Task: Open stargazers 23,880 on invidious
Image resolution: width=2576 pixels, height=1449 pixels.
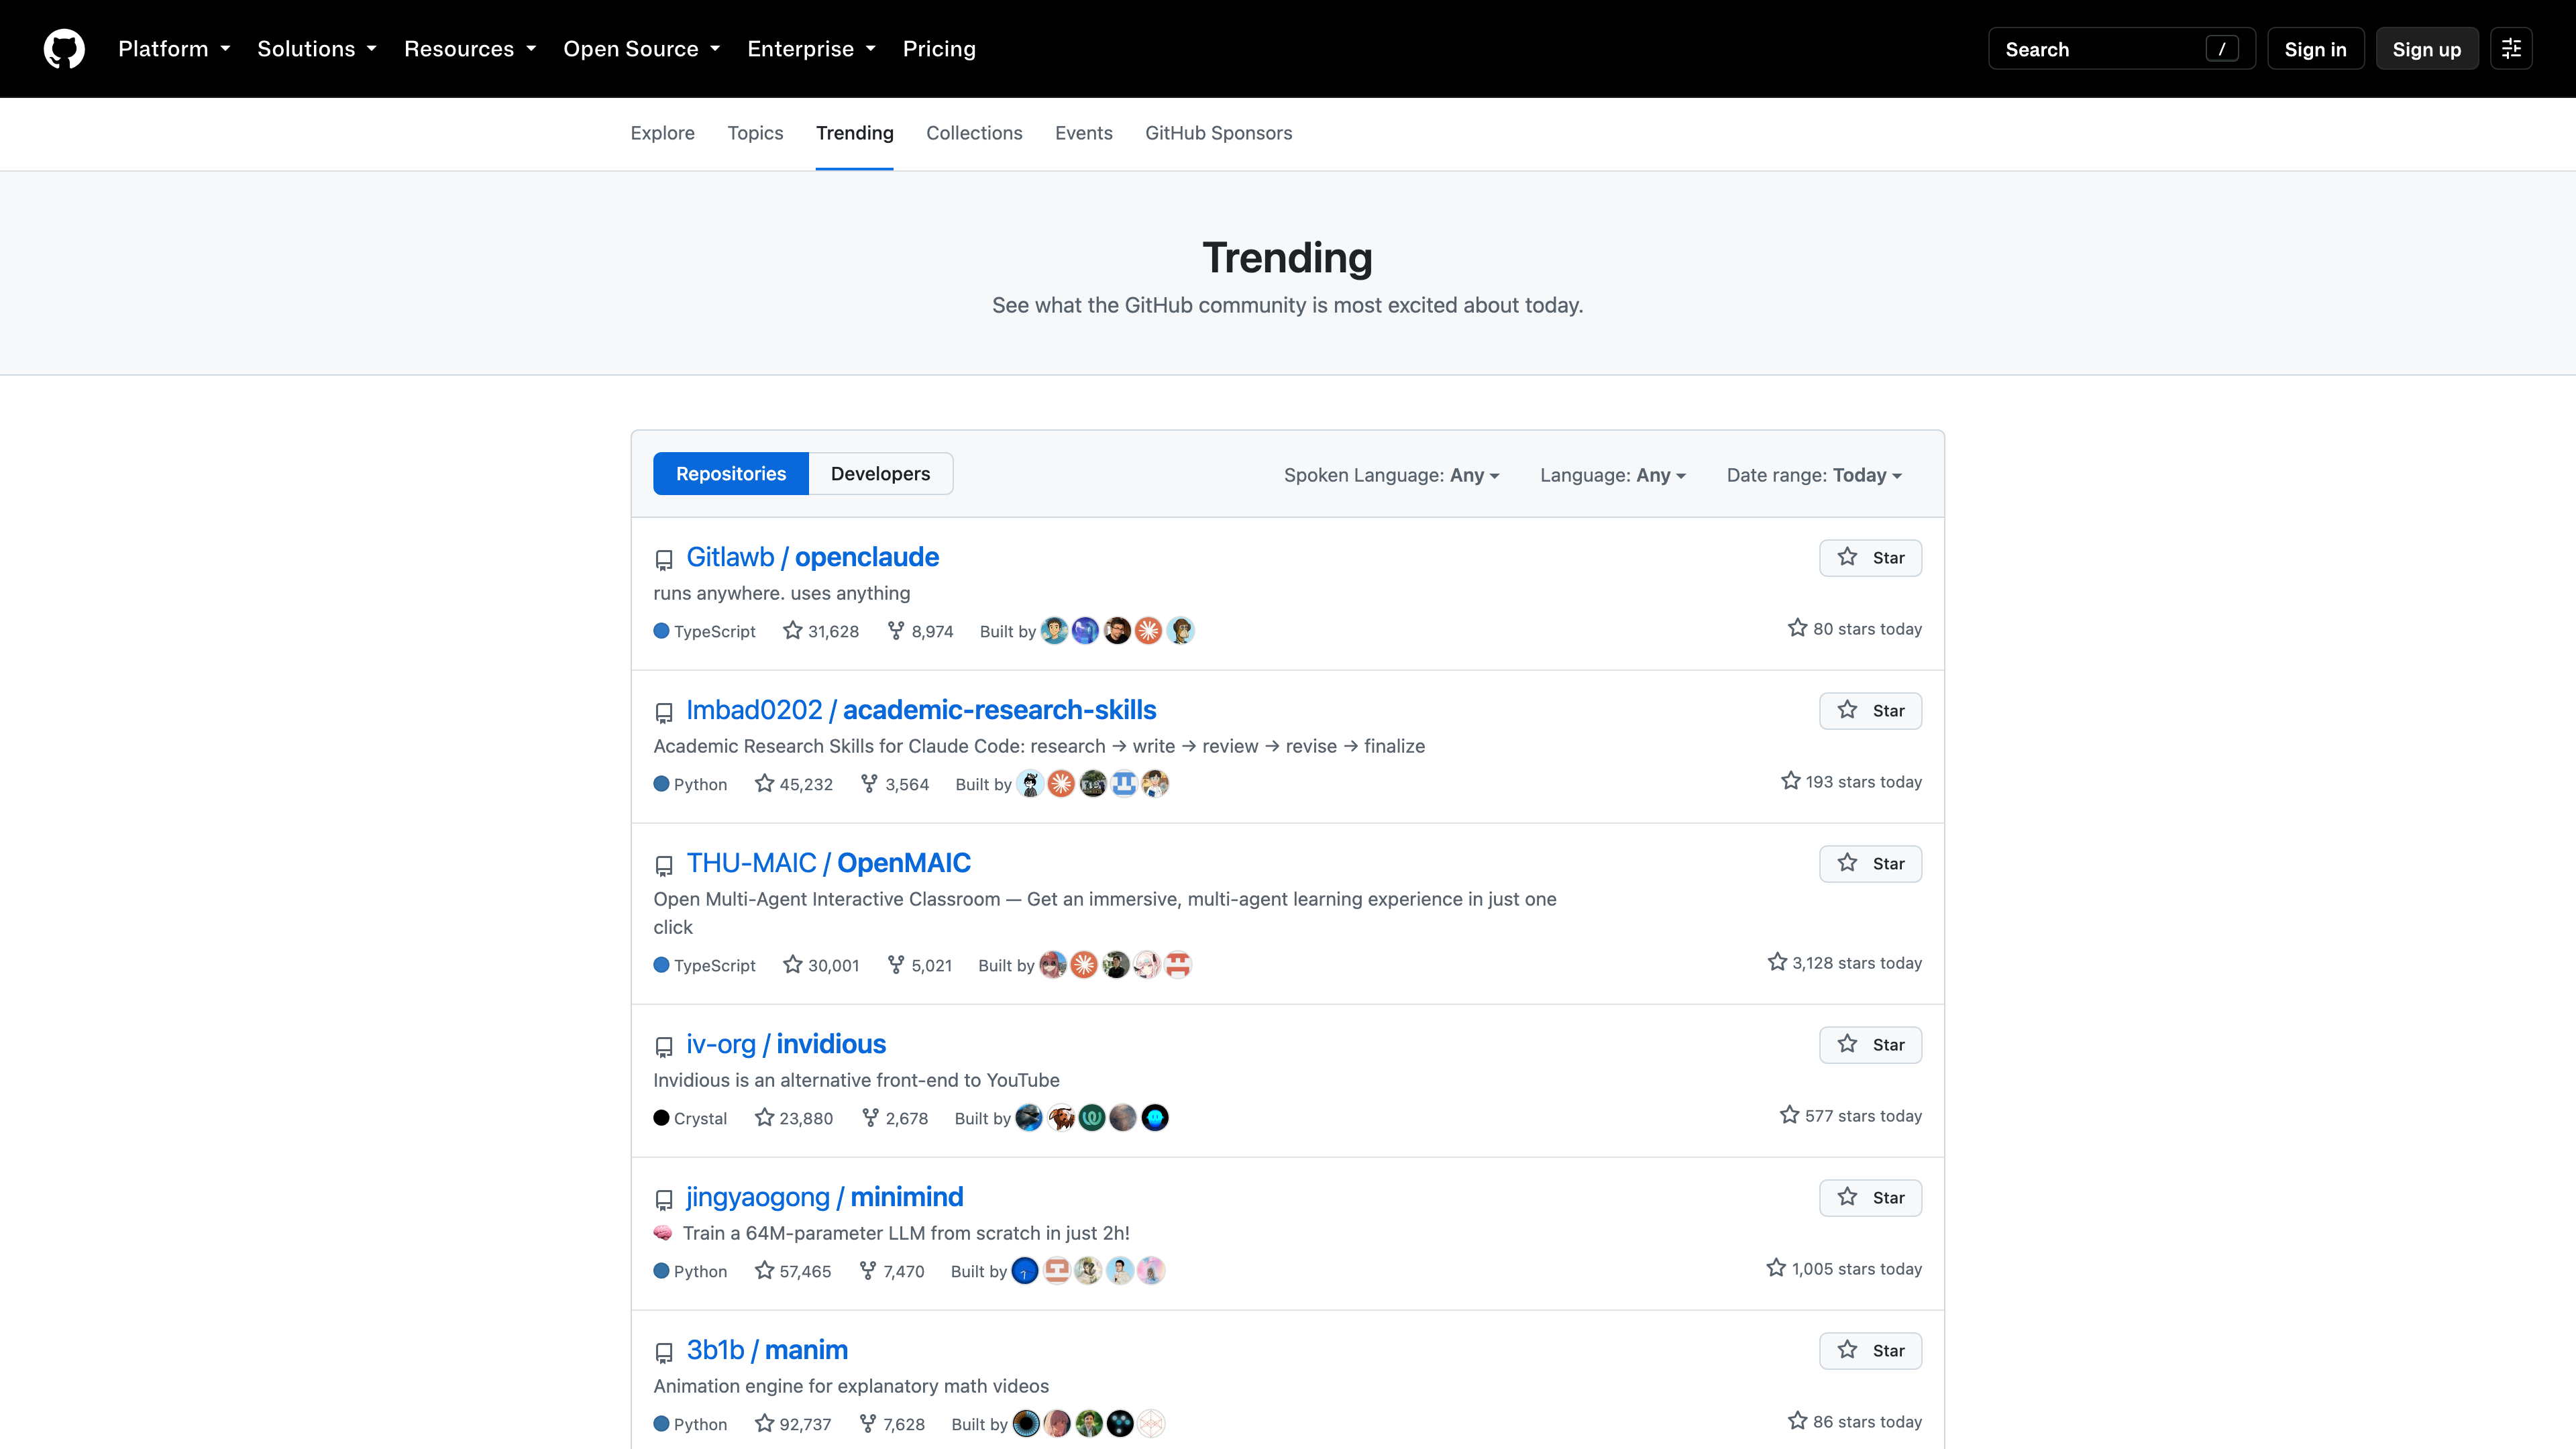Action: pyautogui.click(x=794, y=1118)
